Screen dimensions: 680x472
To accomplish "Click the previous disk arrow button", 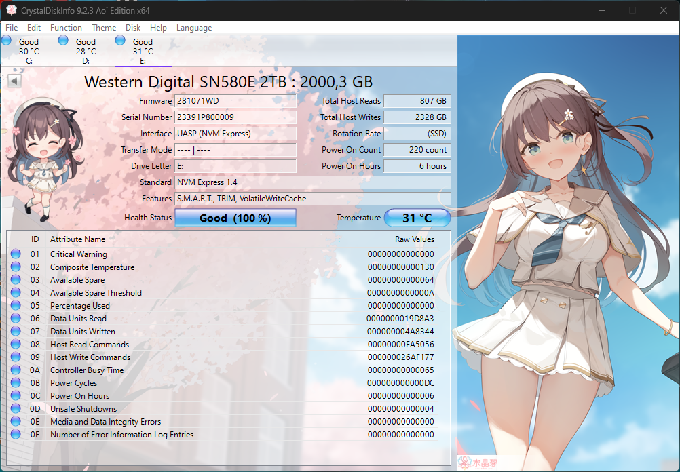I will [14, 81].
